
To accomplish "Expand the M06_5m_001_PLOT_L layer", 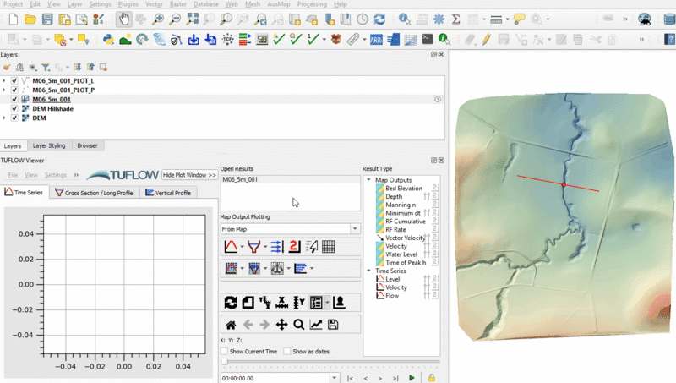I will click(4, 80).
